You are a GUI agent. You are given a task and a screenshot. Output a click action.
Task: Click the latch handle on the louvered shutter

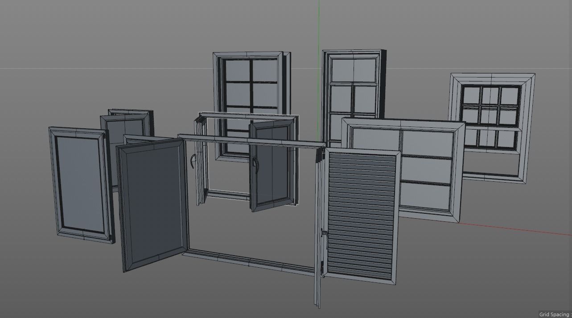coord(325,240)
